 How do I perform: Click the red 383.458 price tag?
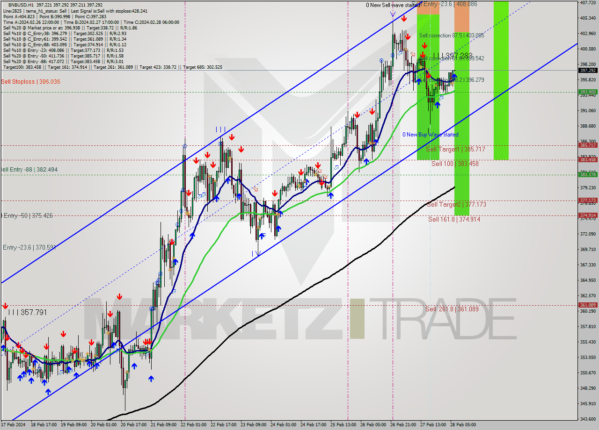pyautogui.click(x=588, y=160)
